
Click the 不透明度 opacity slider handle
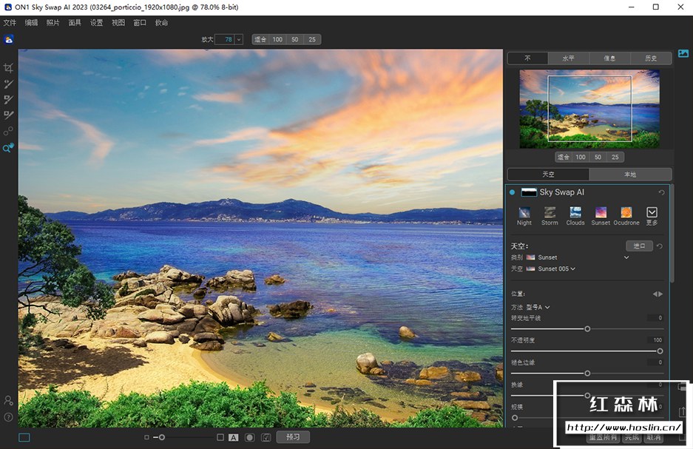click(660, 351)
